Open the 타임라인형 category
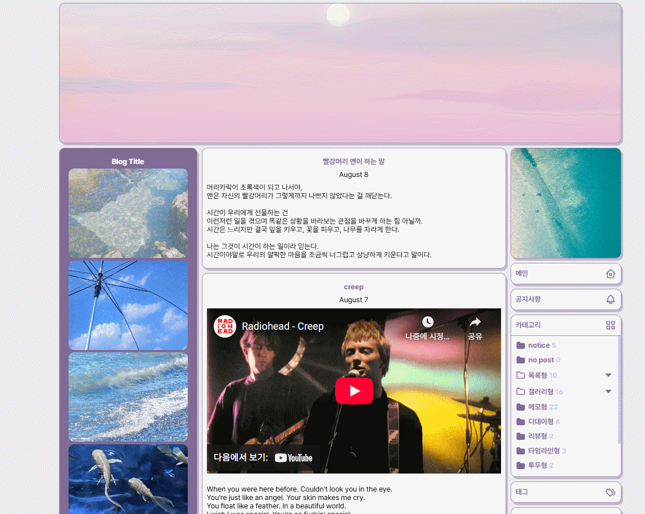645x514 pixels. pos(544,451)
